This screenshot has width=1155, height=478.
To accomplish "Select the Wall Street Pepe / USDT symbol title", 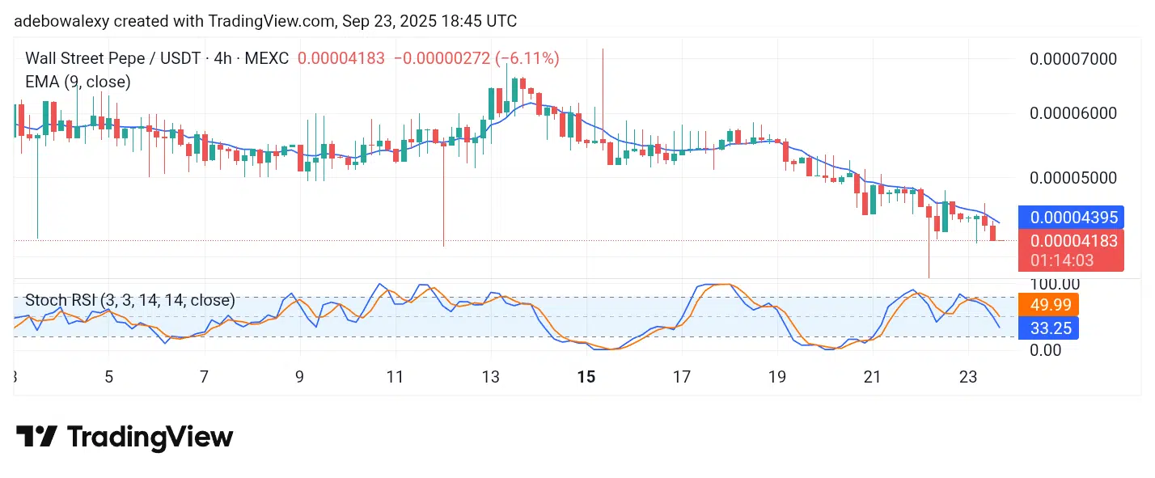I will pos(114,58).
